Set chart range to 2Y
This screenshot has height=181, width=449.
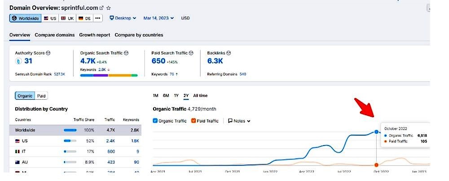click(186, 96)
